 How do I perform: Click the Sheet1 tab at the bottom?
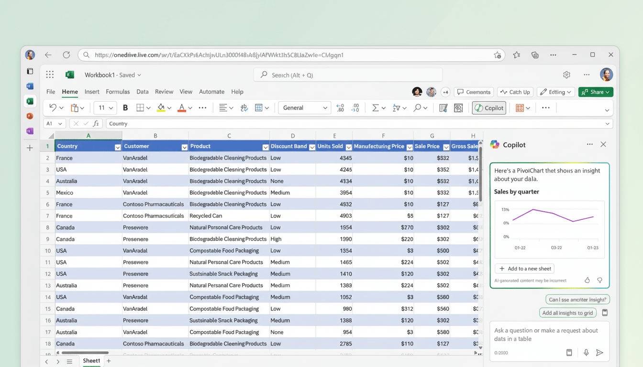point(91,361)
